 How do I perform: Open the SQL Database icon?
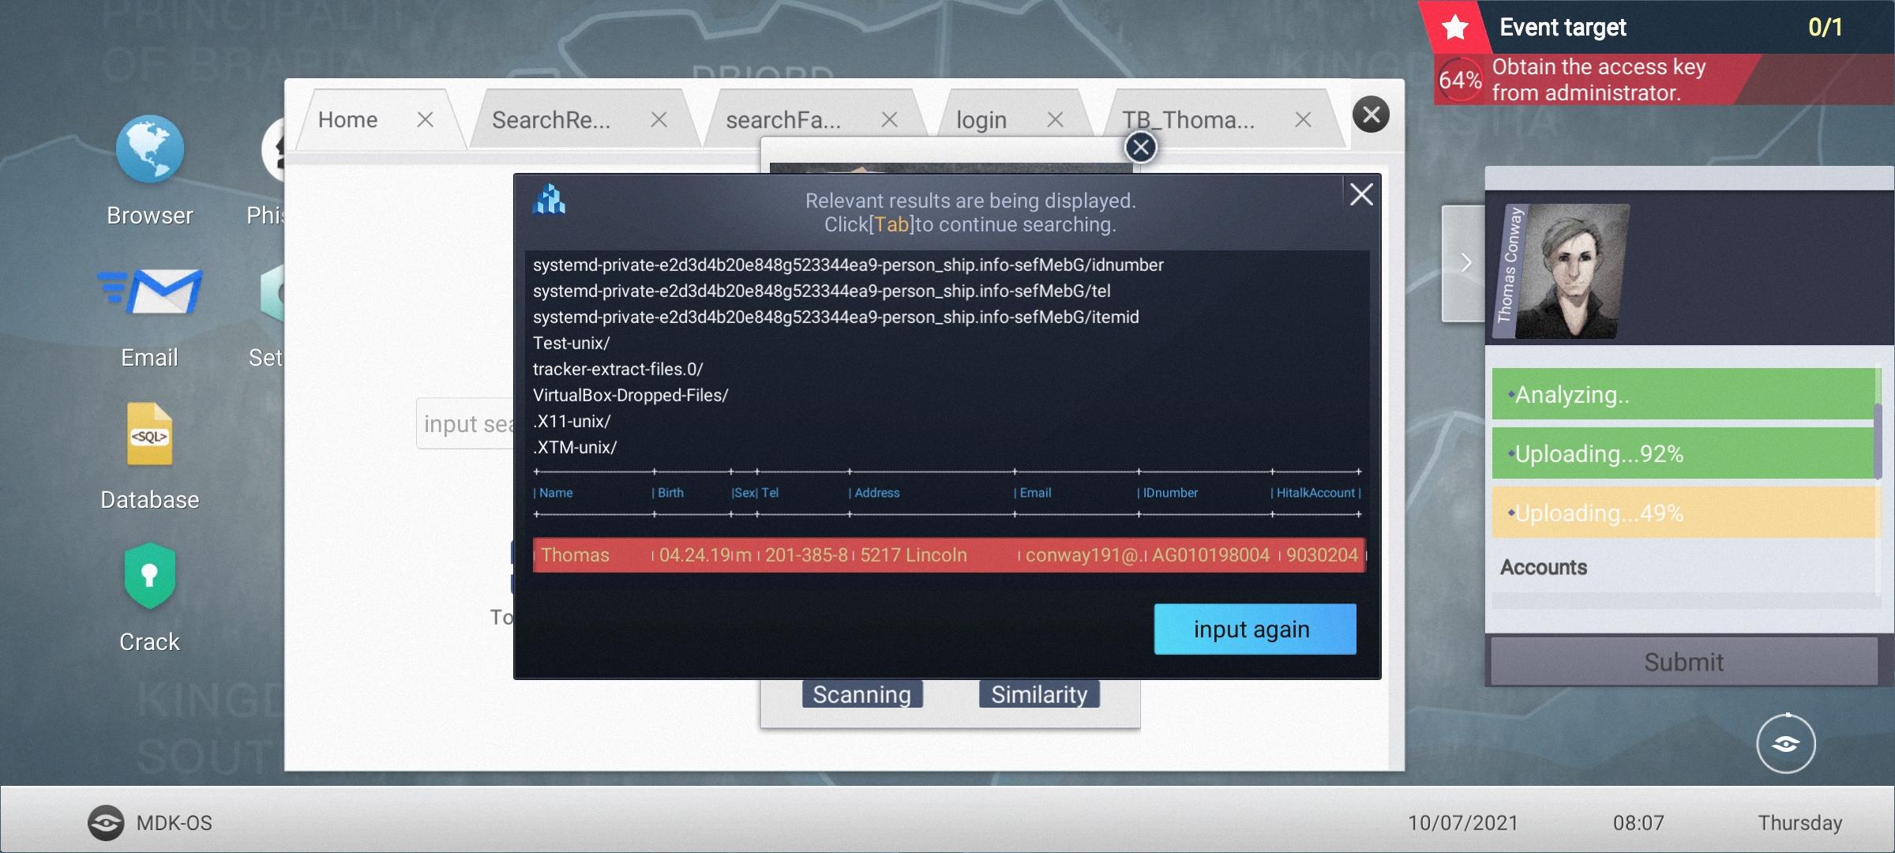tap(149, 435)
